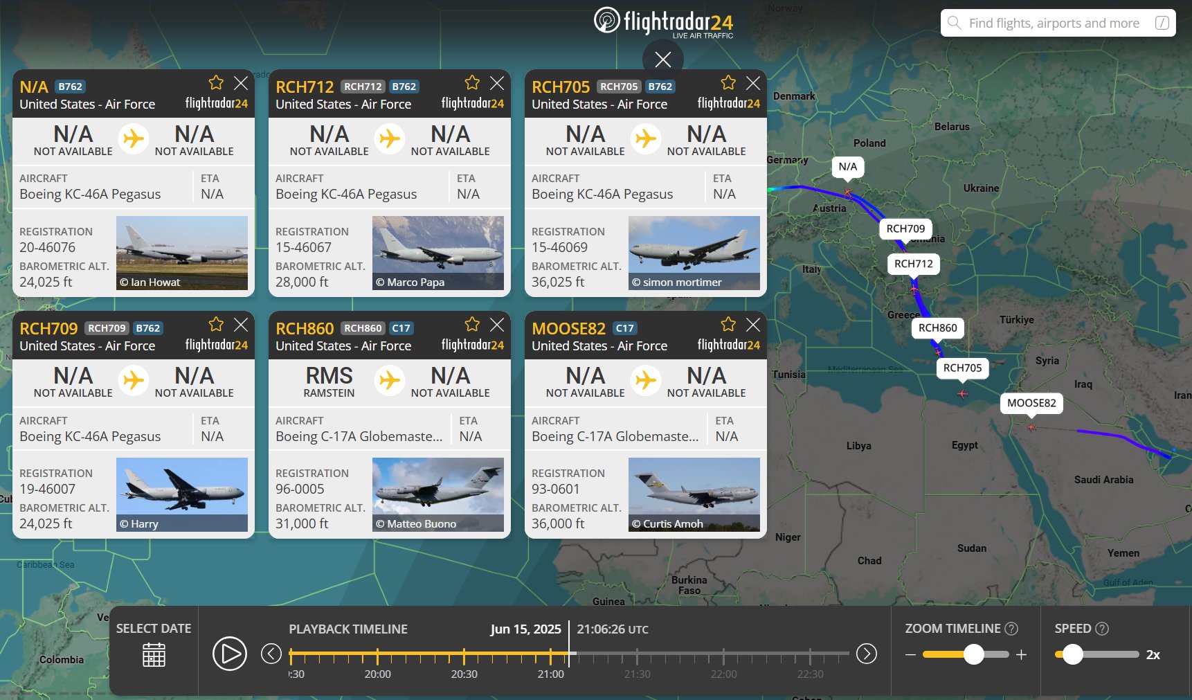Click the C17 type badge on MOOSE82 card
The image size is (1192, 700).
(x=624, y=328)
